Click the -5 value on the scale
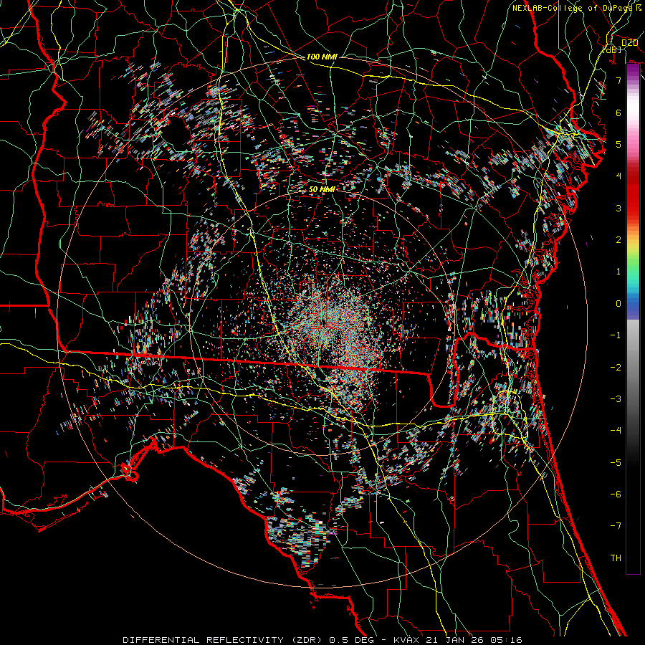Viewport: 645px width, 645px height. click(616, 463)
